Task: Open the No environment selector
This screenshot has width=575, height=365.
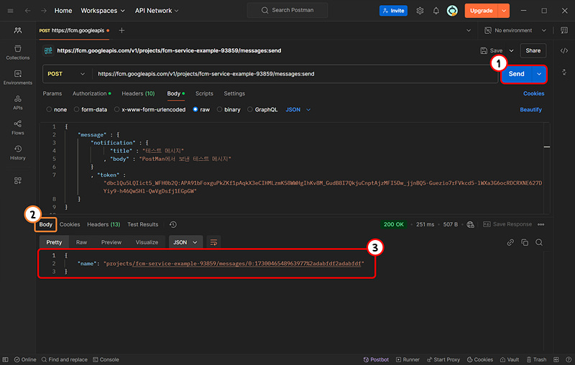Action: [x=515, y=30]
